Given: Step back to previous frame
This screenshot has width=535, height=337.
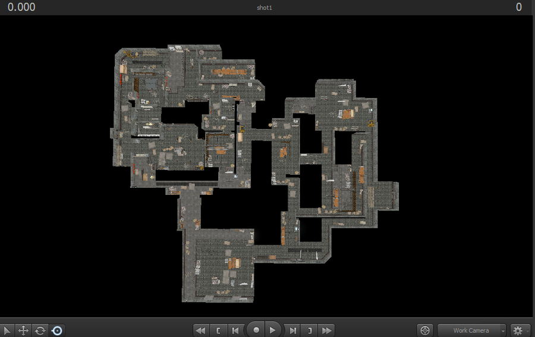Looking at the screenshot, I should [x=235, y=330].
